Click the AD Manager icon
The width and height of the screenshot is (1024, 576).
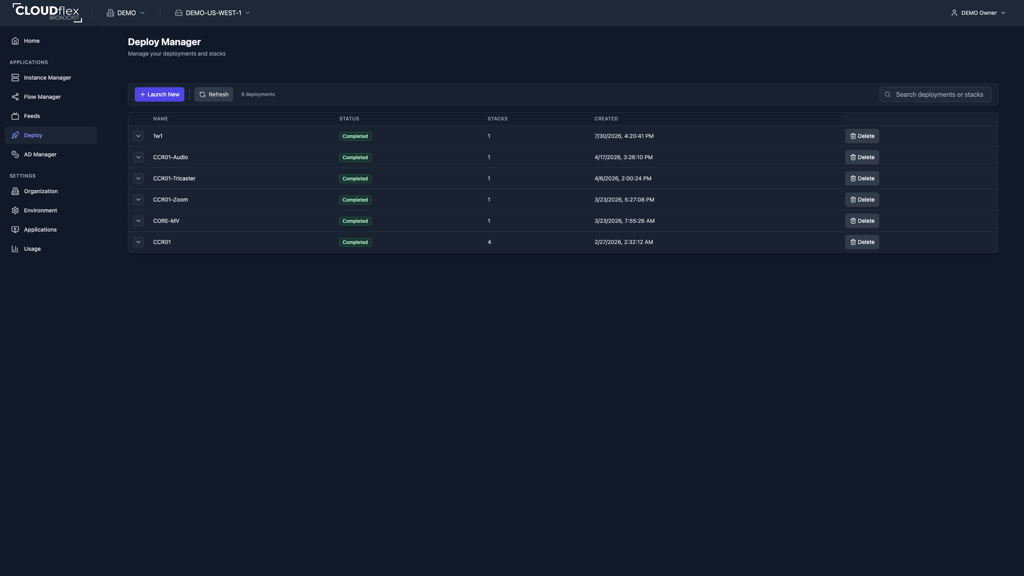click(x=15, y=154)
